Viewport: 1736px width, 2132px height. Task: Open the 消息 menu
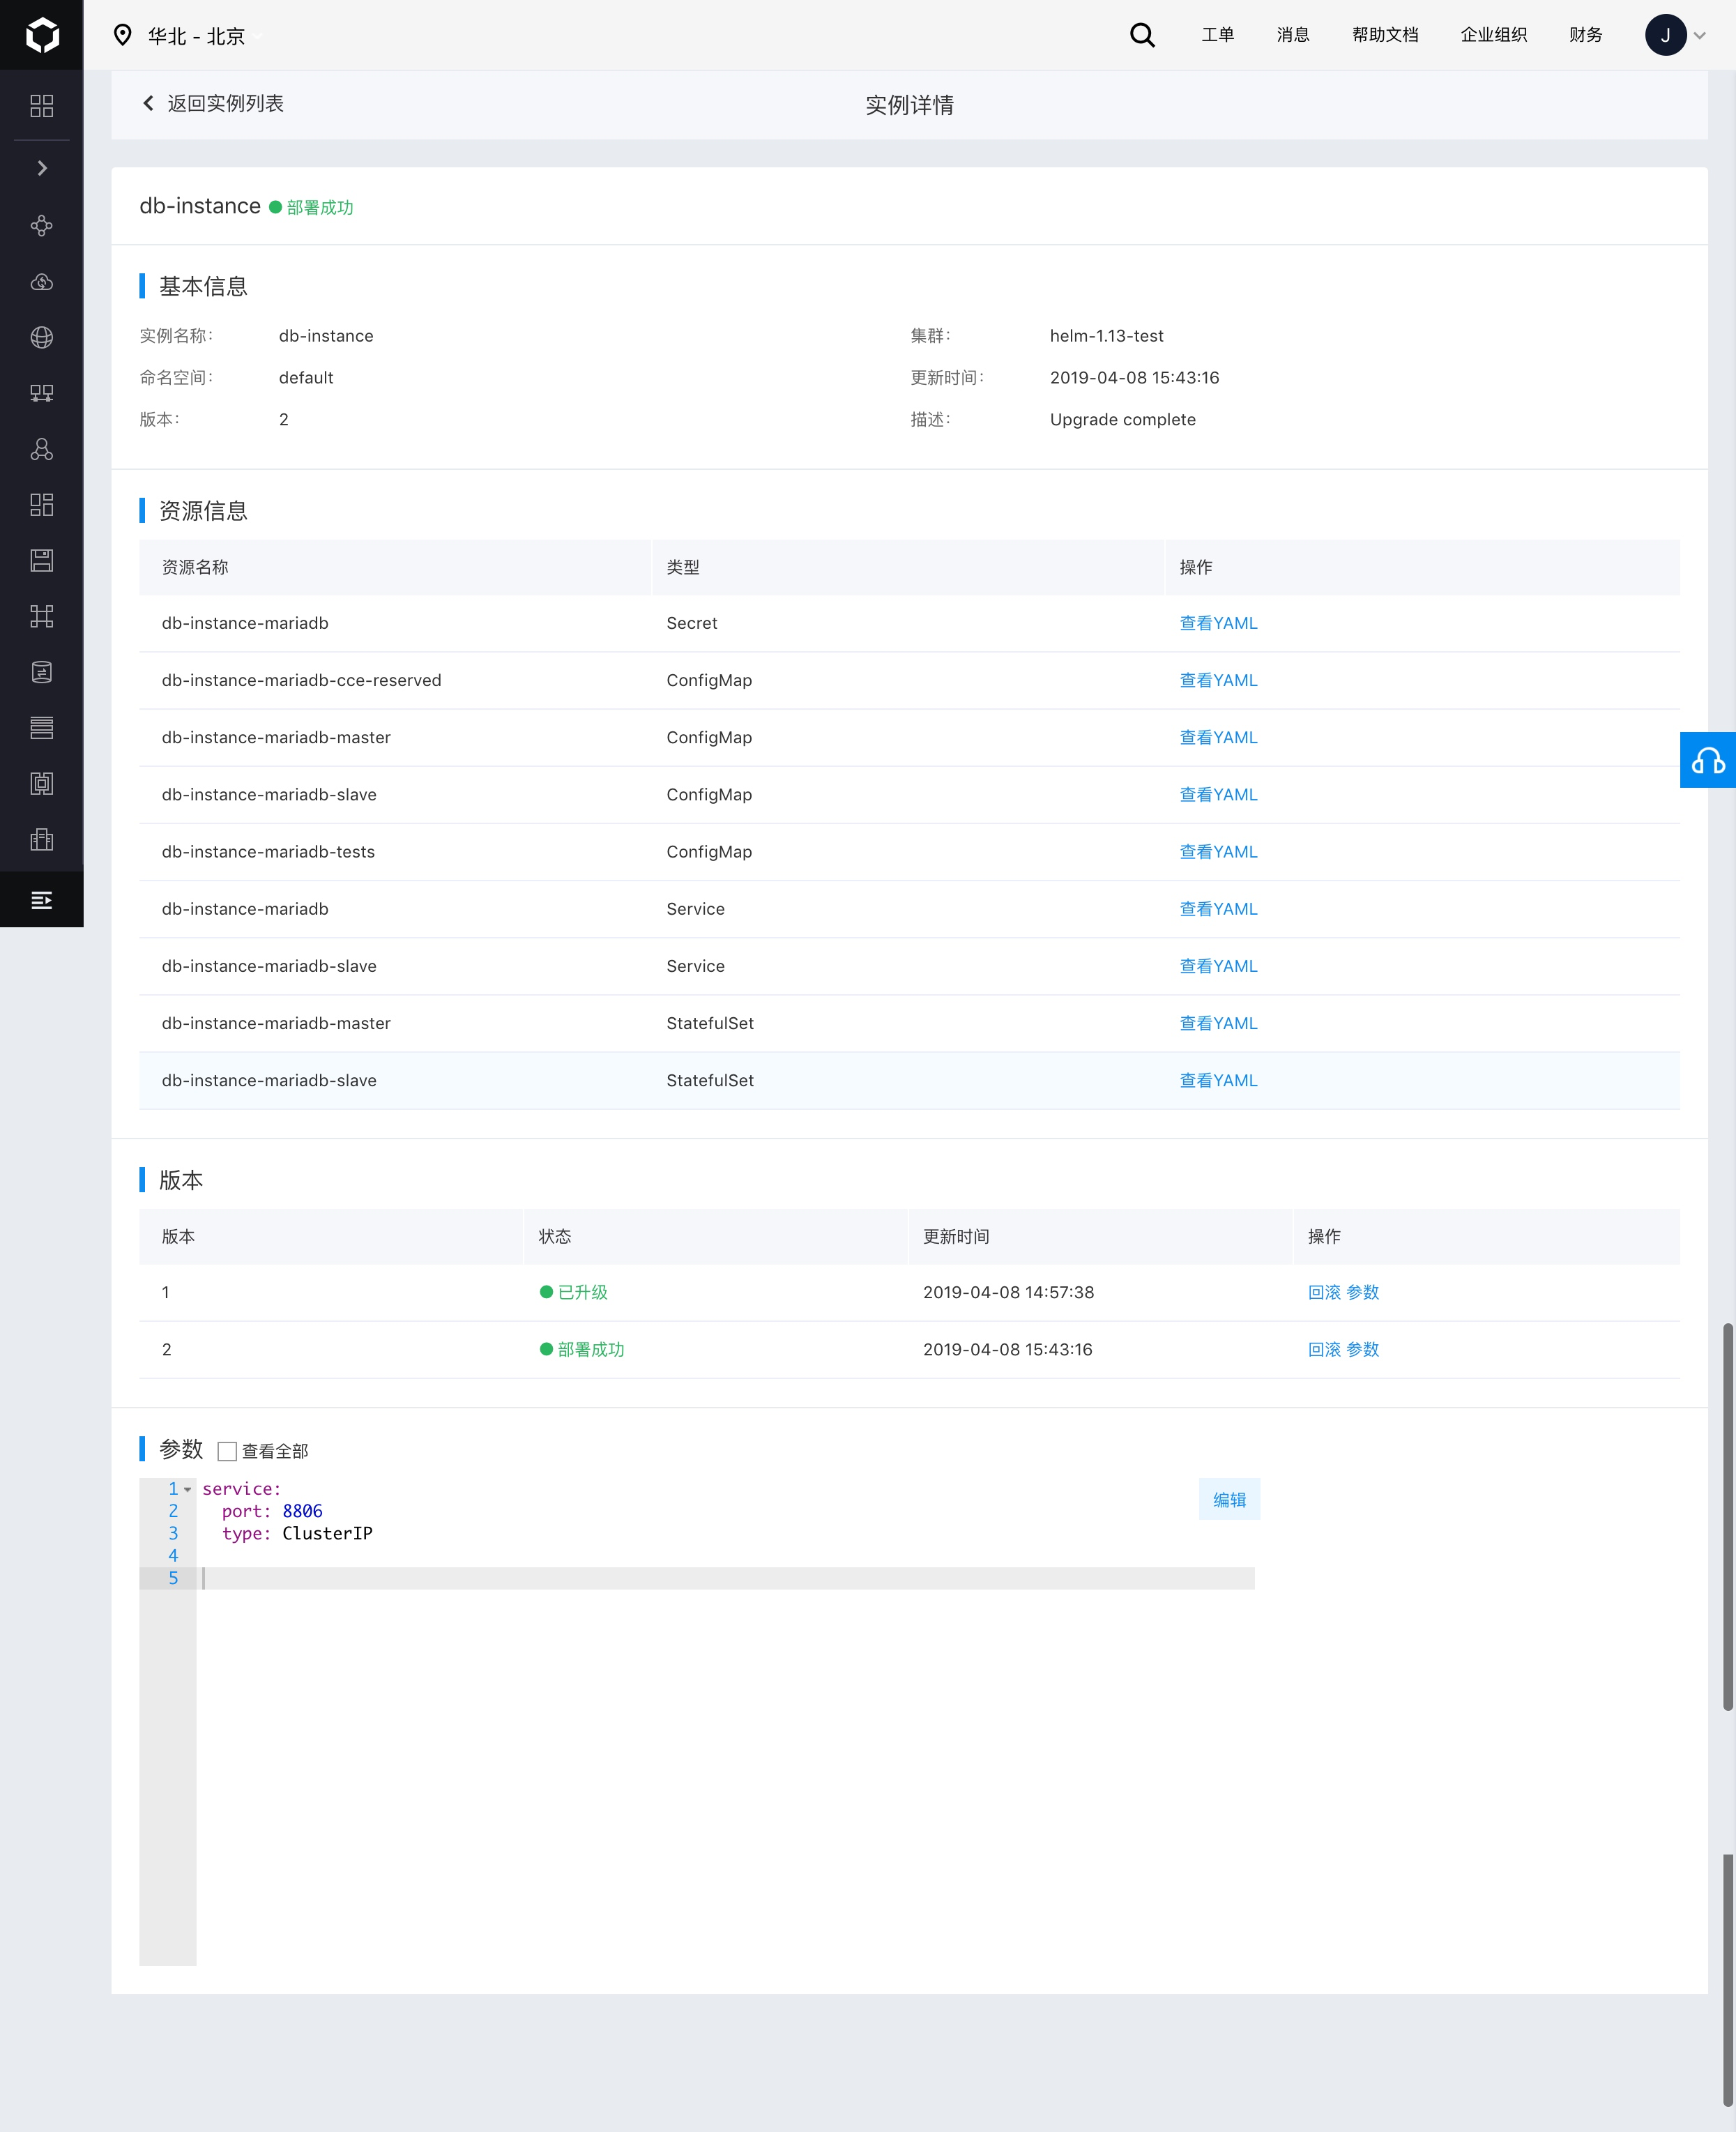point(1293,35)
